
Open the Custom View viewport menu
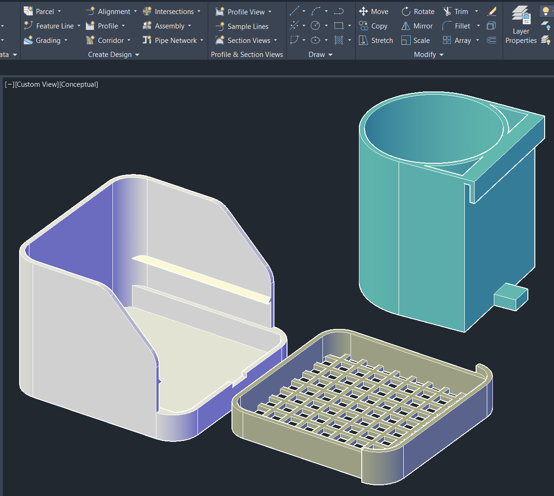[x=37, y=84]
